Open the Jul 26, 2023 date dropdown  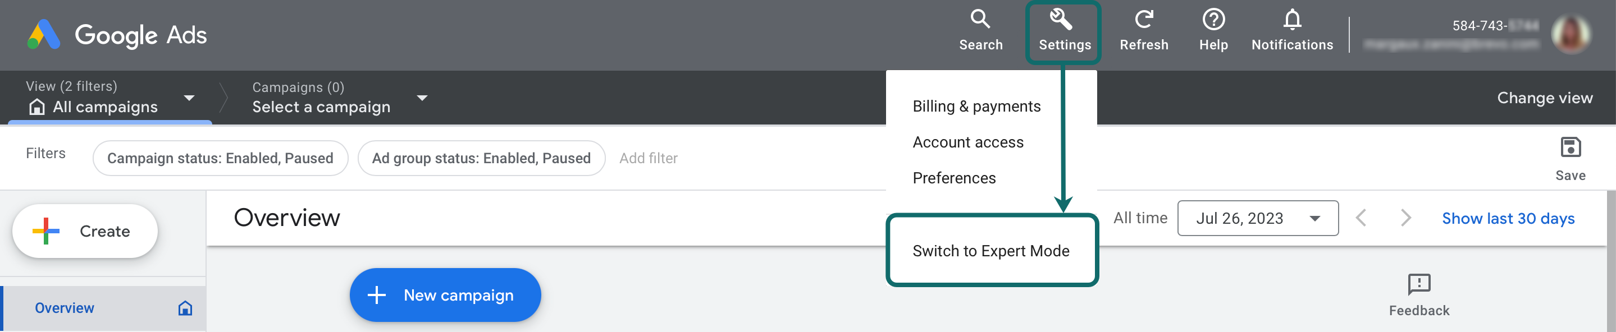click(1258, 218)
